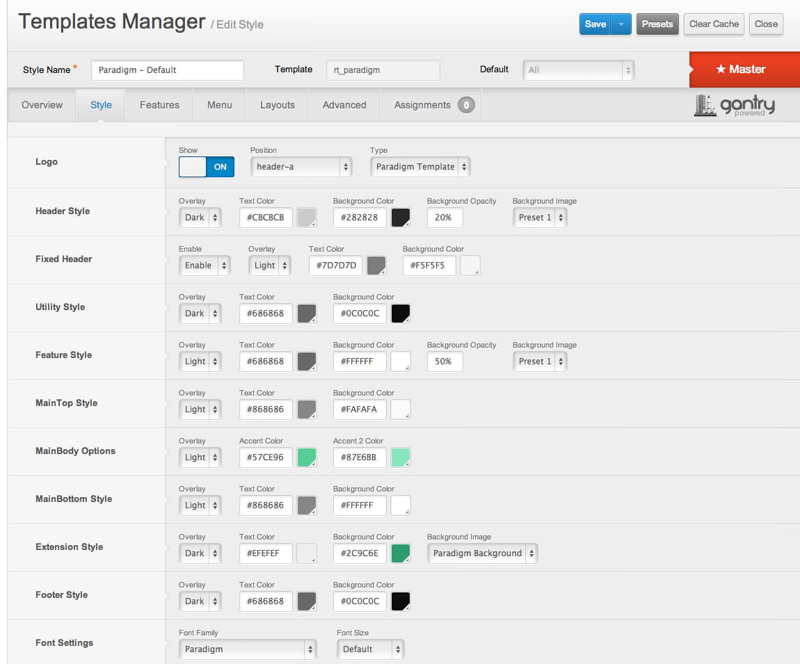This screenshot has height=664, width=800.
Task: Switch to the Assignments tab
Action: point(431,105)
